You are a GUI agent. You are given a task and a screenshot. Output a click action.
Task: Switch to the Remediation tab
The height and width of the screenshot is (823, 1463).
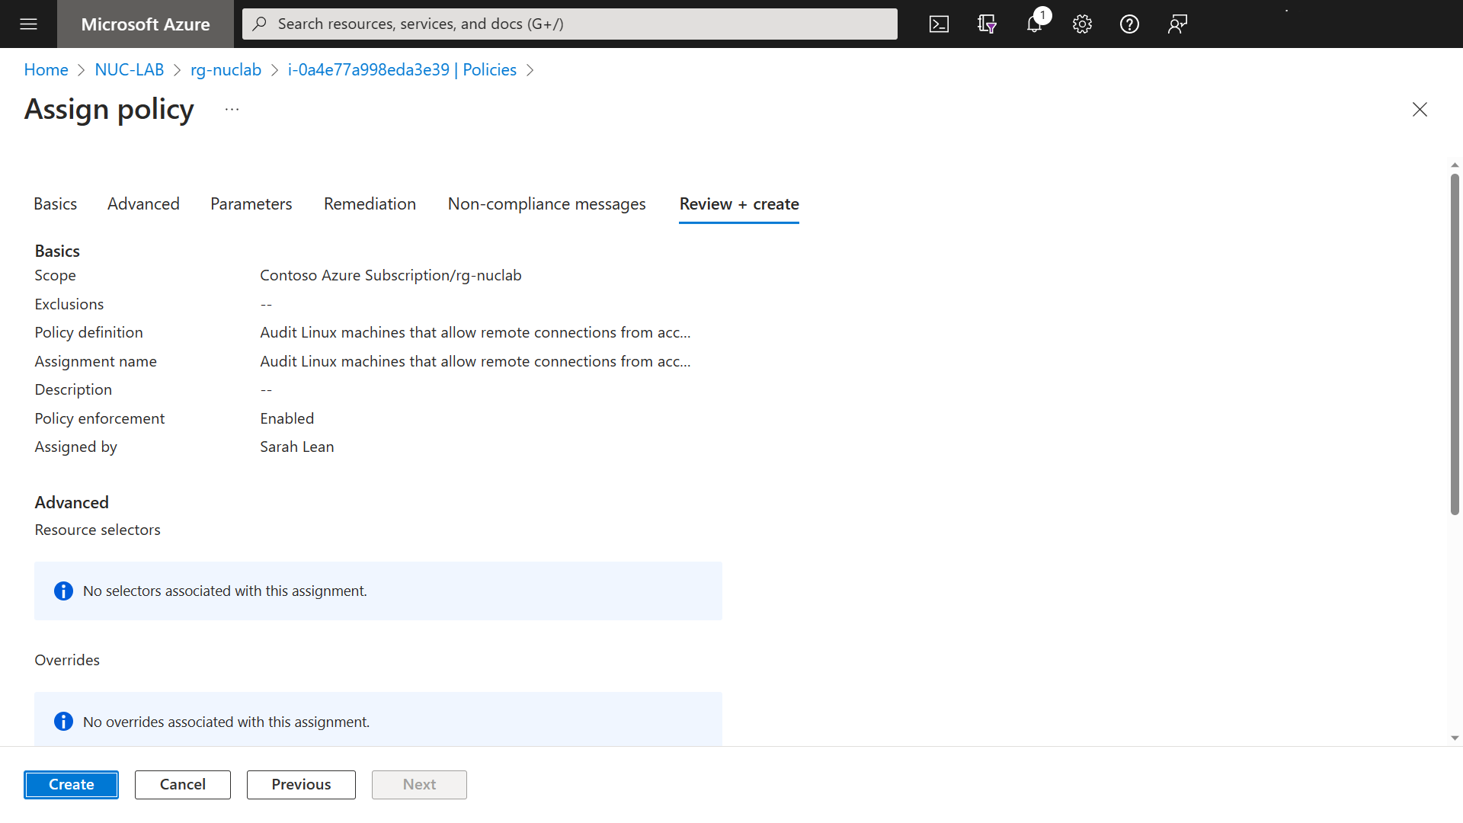(370, 203)
